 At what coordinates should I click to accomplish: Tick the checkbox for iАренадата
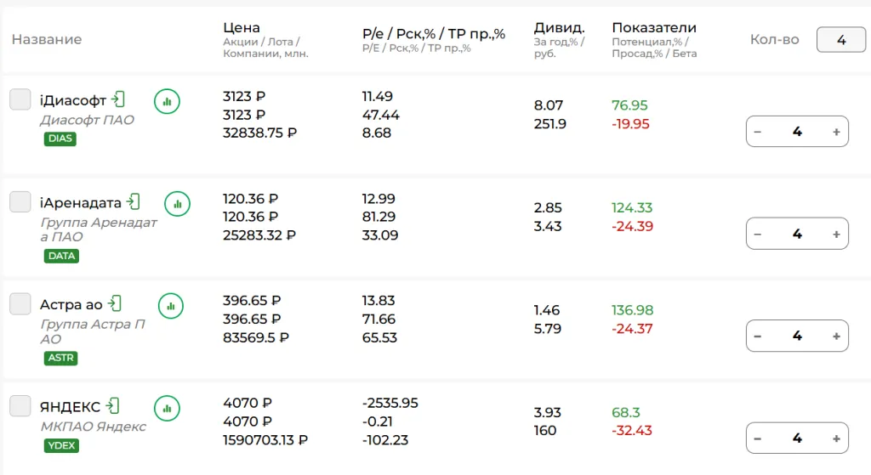tap(20, 201)
